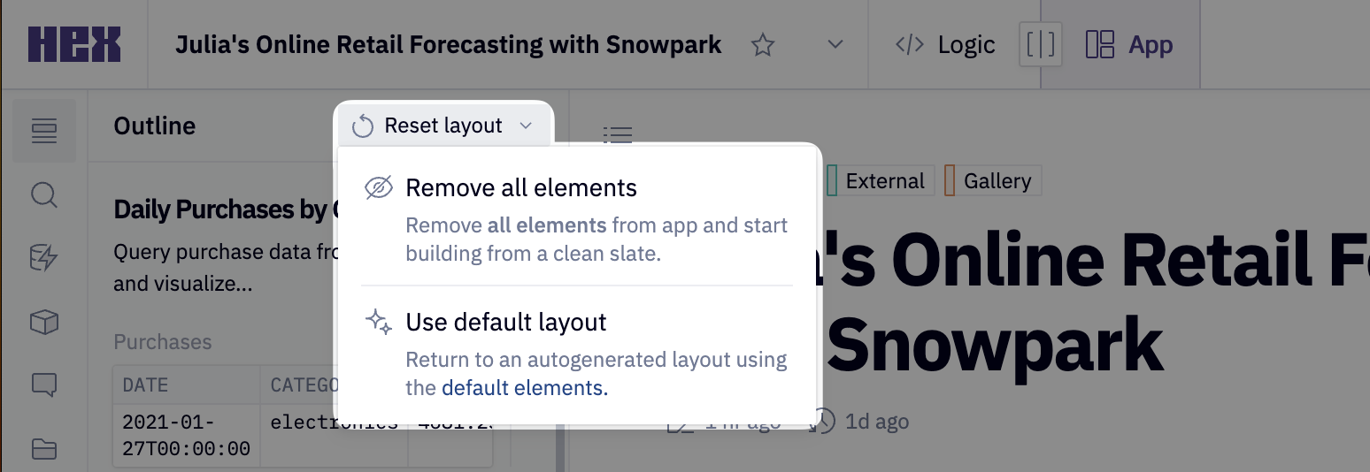Screen dimensions: 1370x472
Task: Click the External status tag
Action: 882,181
